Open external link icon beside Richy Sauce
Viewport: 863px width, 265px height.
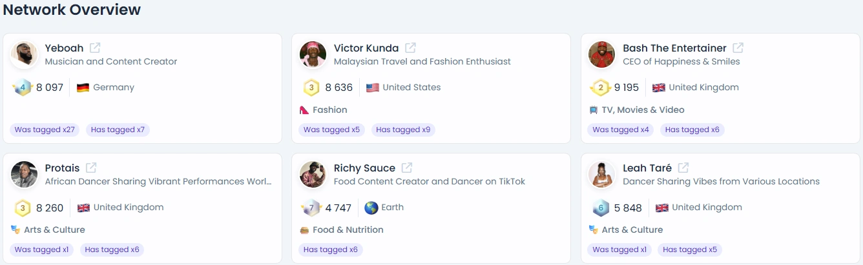click(x=406, y=168)
